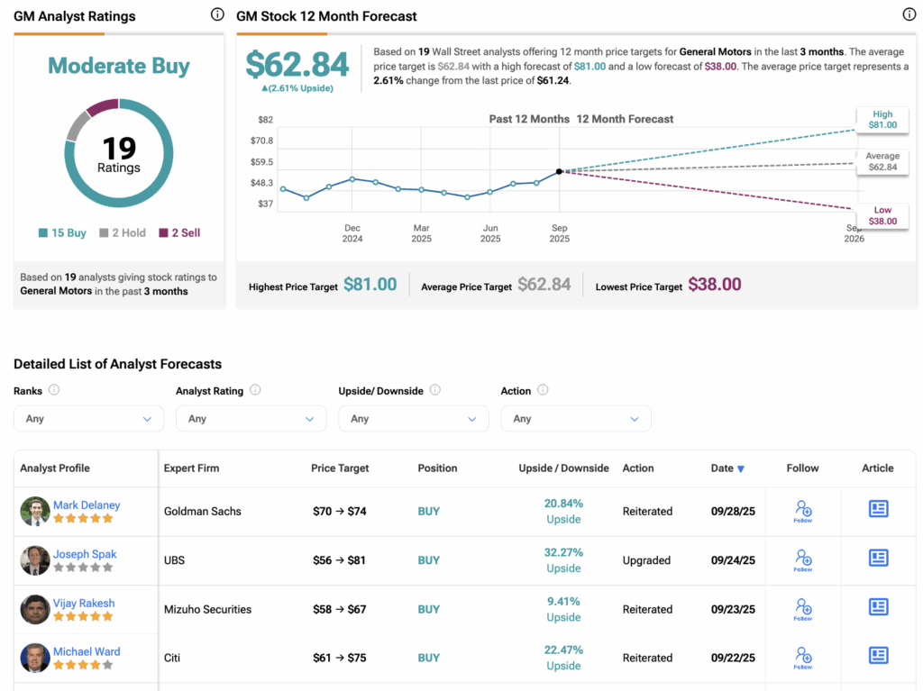Click the Follow column header
This screenshot has width=923, height=691.
coord(802,468)
